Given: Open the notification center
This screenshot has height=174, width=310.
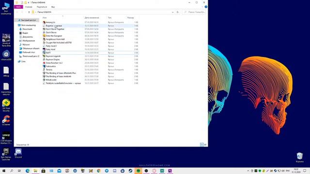Looking at the screenshot, I should 305,171.
